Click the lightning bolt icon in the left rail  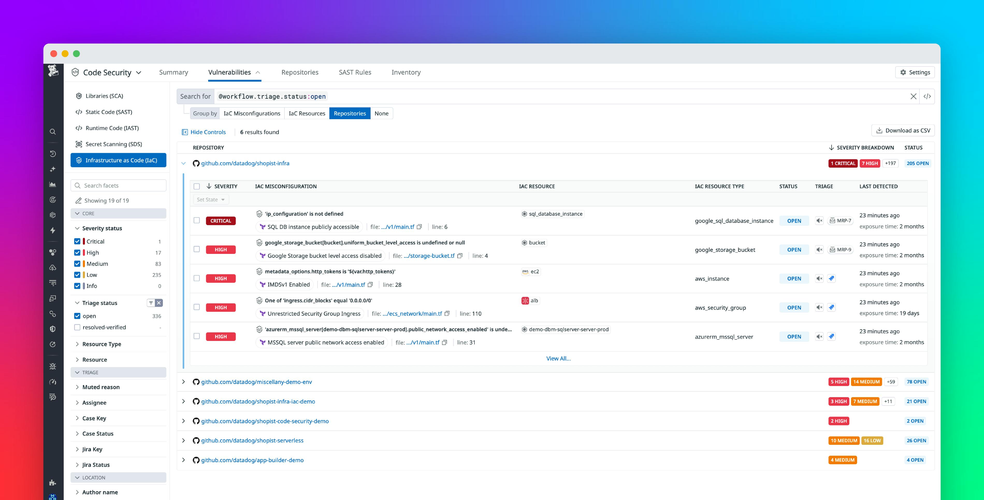[53, 231]
